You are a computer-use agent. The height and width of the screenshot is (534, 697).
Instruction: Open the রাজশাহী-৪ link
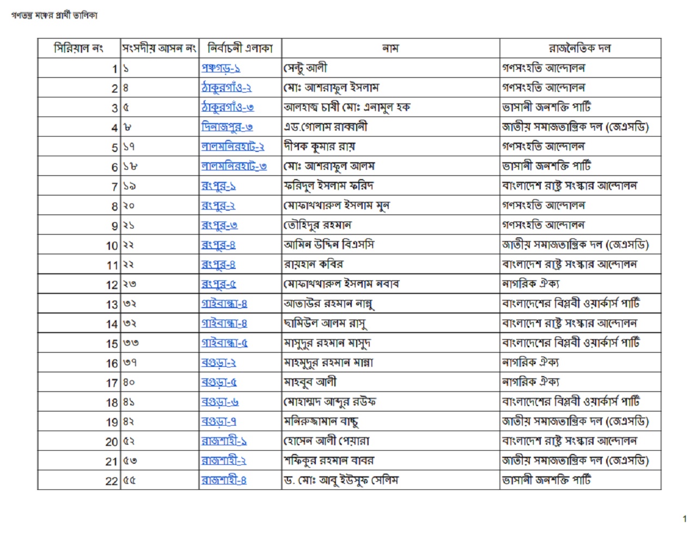click(224, 481)
